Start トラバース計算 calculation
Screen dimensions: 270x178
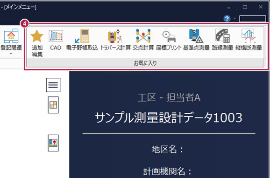point(115,40)
